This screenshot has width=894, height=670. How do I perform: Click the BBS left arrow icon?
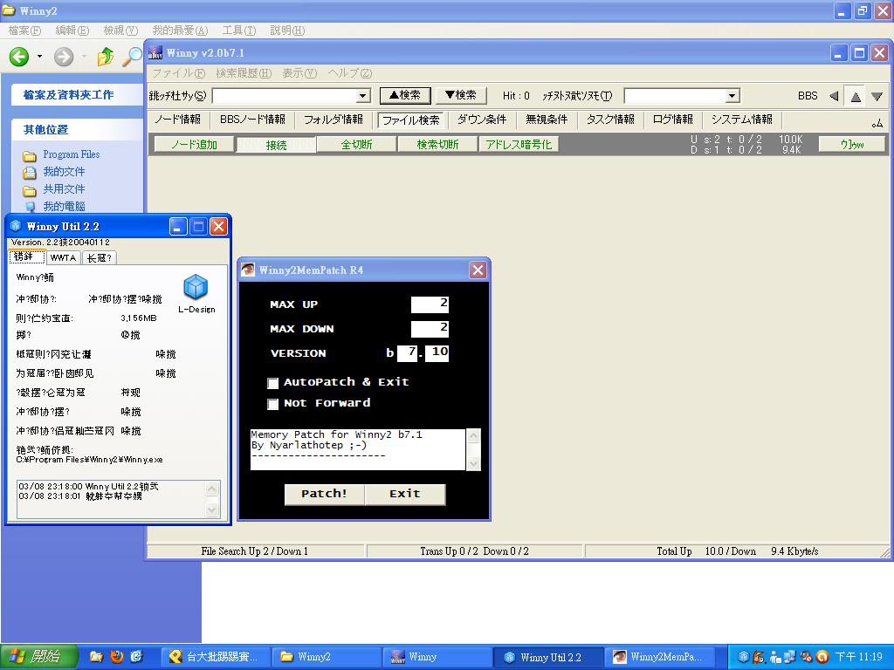click(x=834, y=96)
